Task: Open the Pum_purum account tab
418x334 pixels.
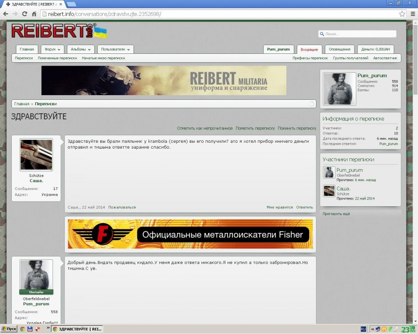Action: point(278,49)
